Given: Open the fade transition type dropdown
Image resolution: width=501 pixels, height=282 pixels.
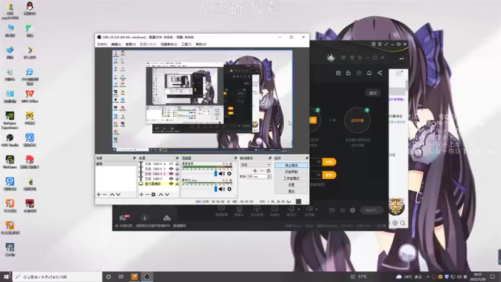Looking at the screenshot, I should [x=256, y=165].
